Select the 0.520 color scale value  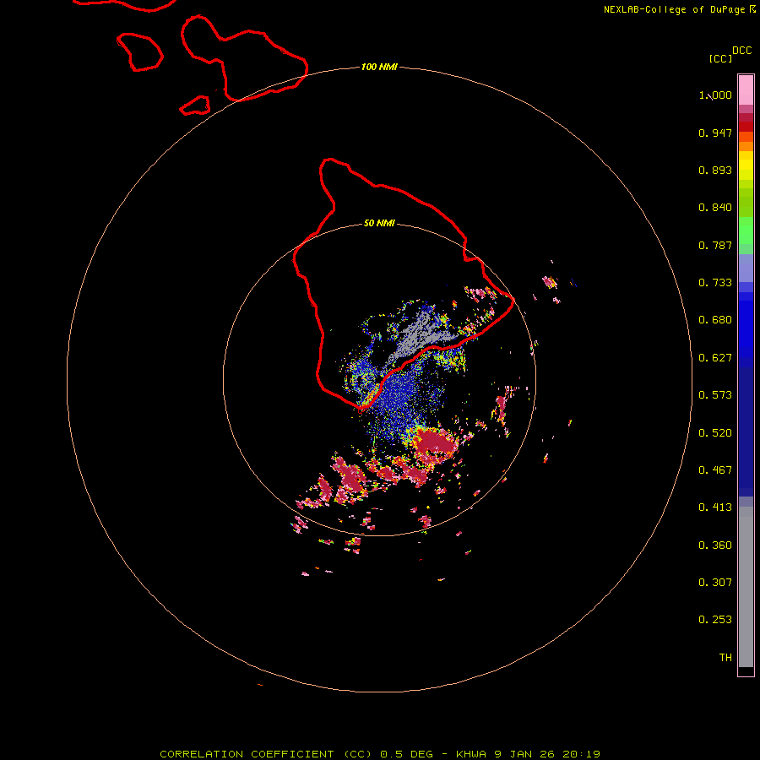pos(715,433)
